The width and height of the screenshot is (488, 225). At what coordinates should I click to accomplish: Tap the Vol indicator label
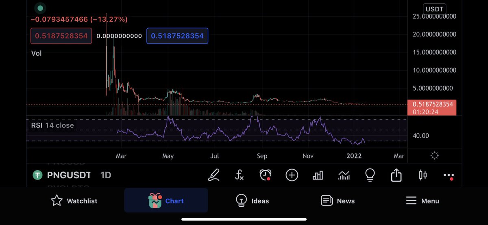pos(37,53)
